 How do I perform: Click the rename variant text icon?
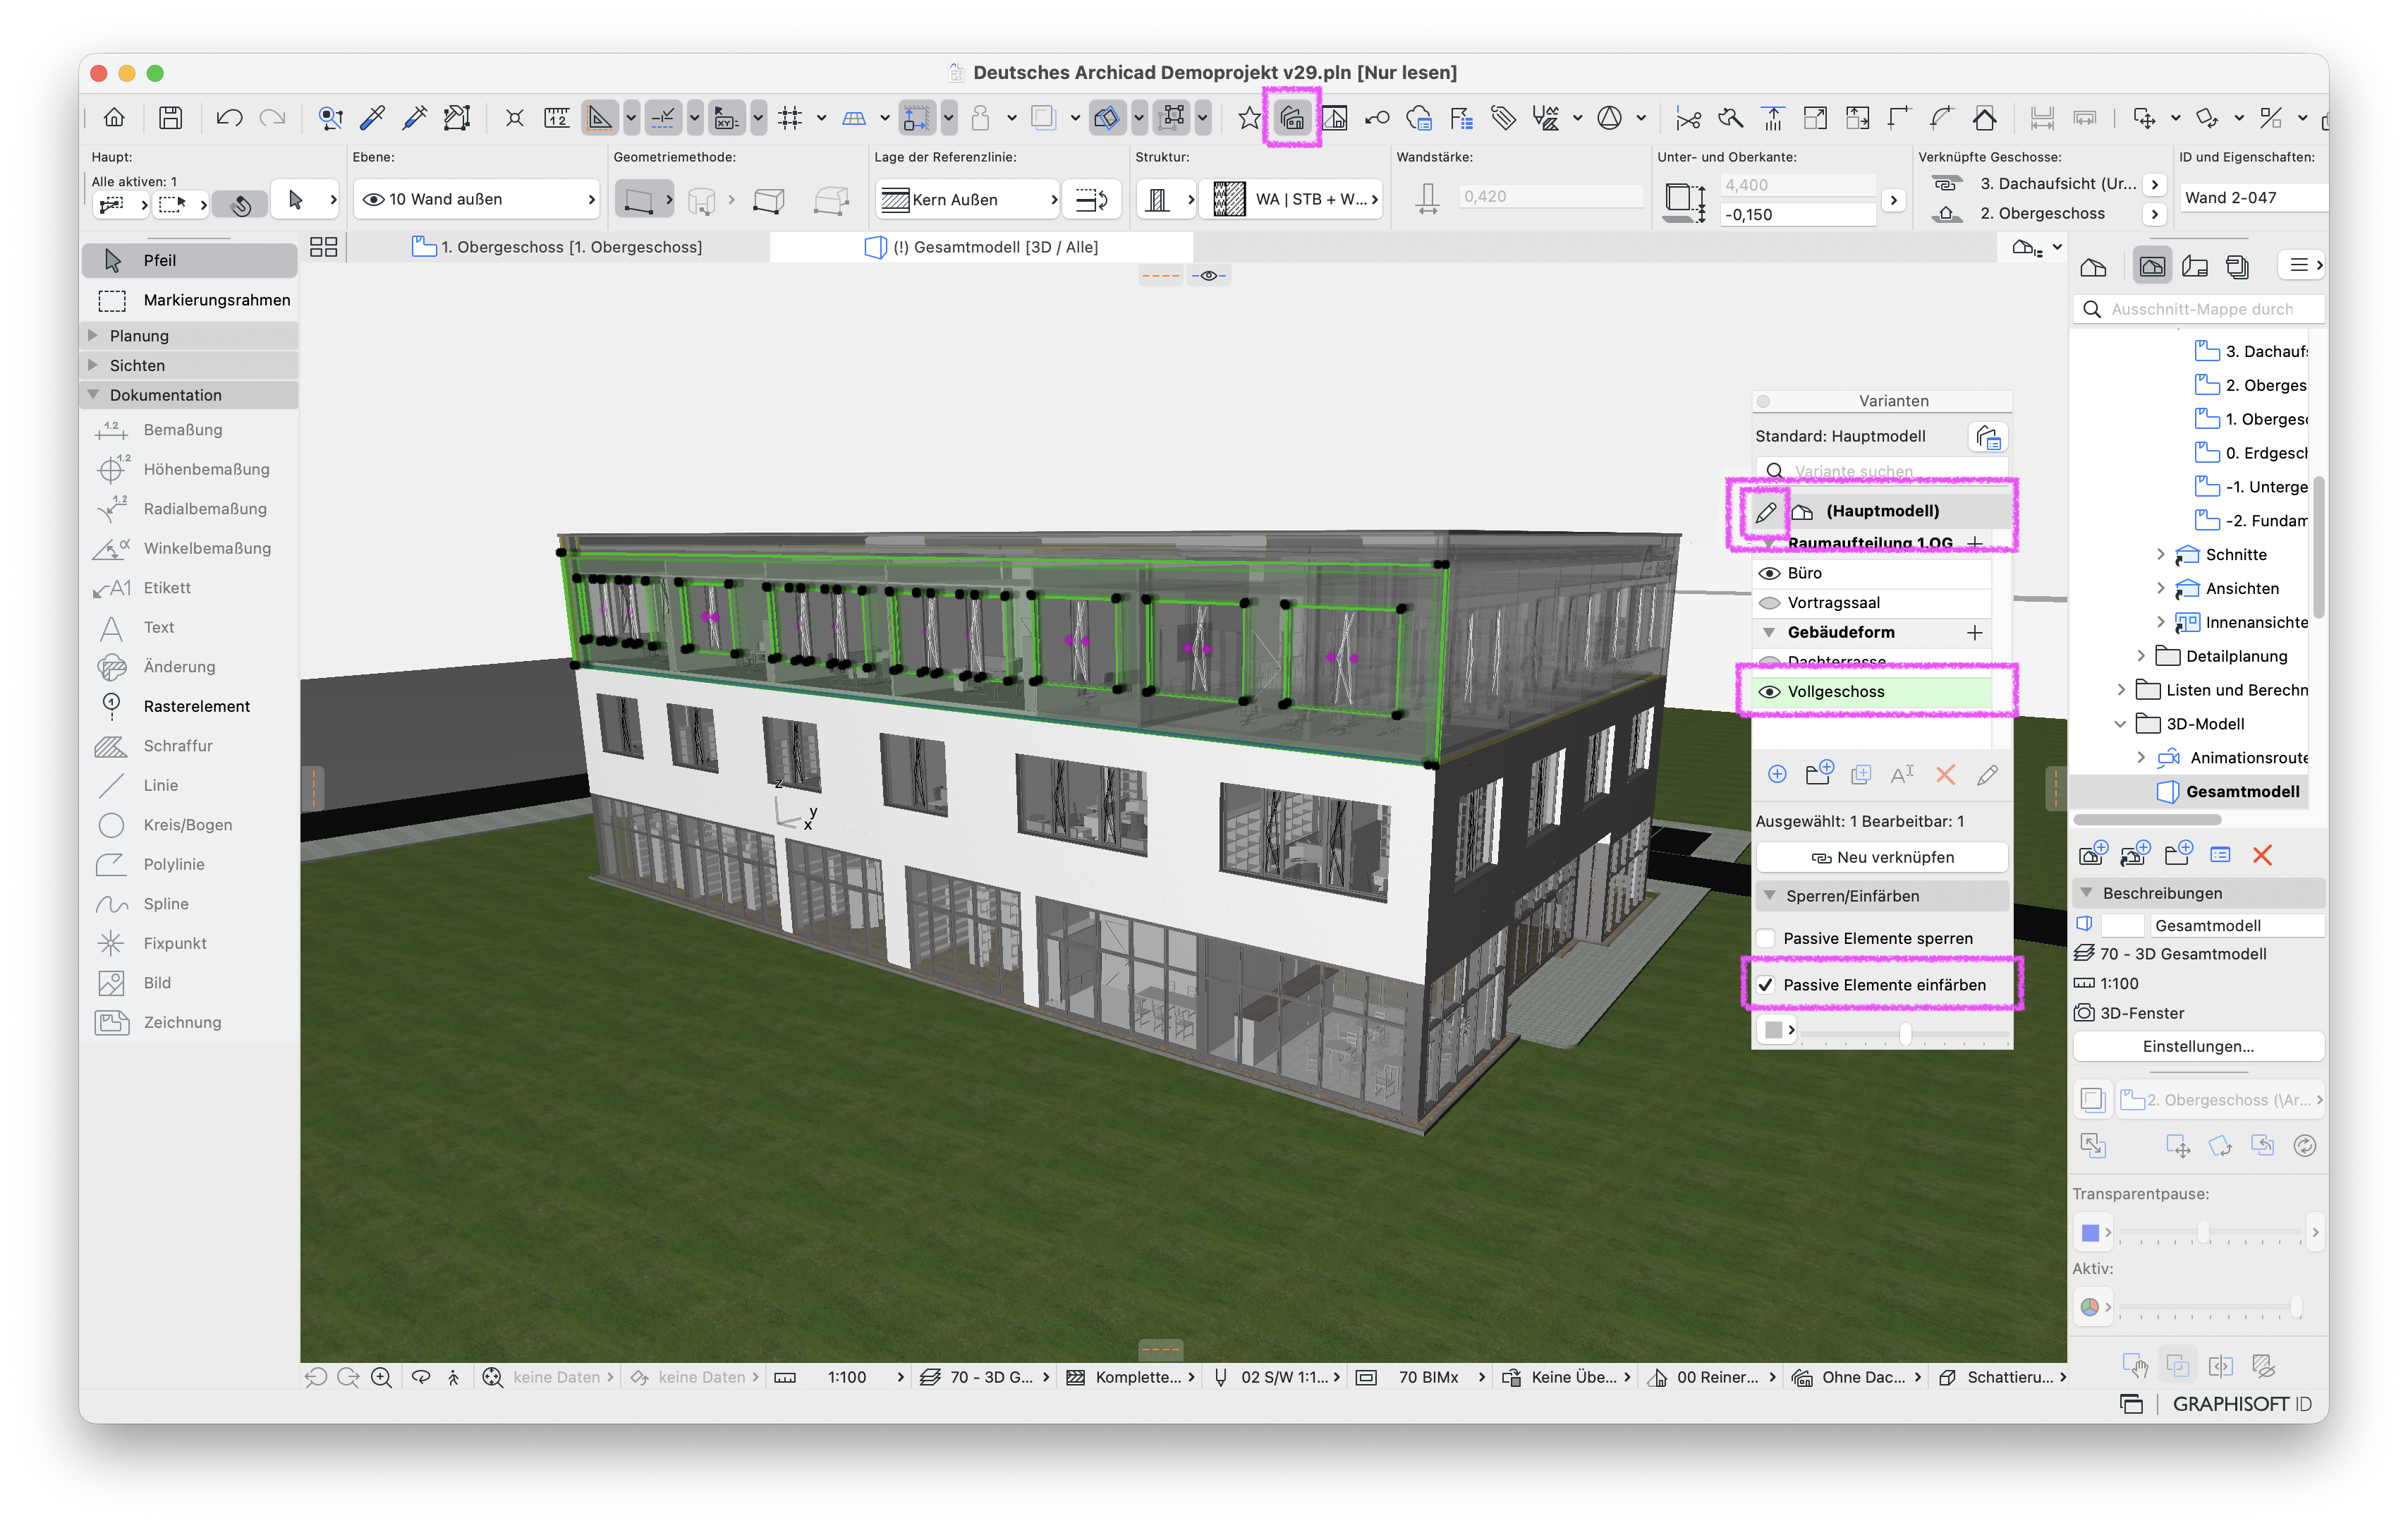click(1902, 774)
